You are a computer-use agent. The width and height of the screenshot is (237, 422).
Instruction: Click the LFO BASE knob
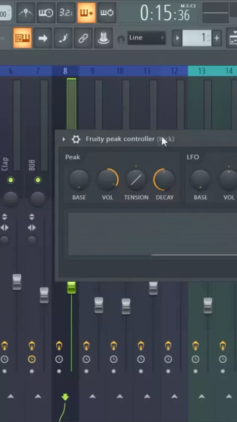click(200, 179)
